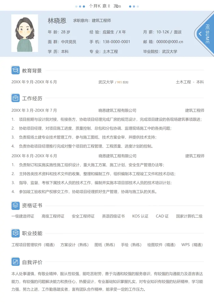
Task: Click the 一级建造师证 certificate
Action: click(x=23, y=216)
